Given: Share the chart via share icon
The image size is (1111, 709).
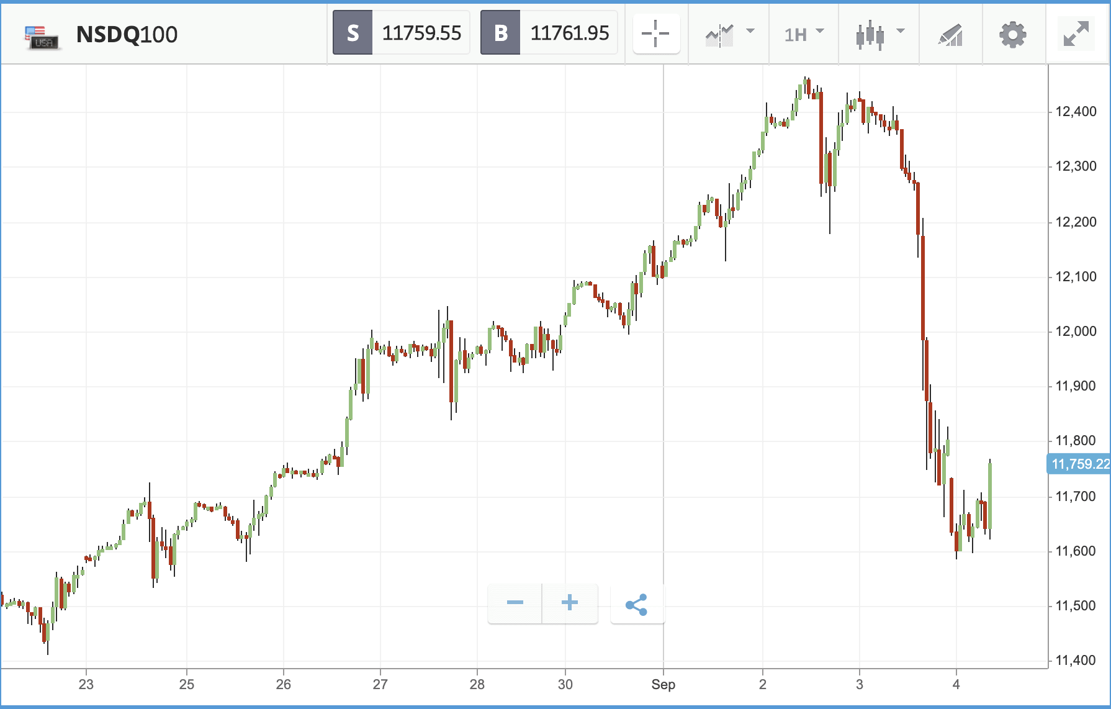Looking at the screenshot, I should point(637,603).
